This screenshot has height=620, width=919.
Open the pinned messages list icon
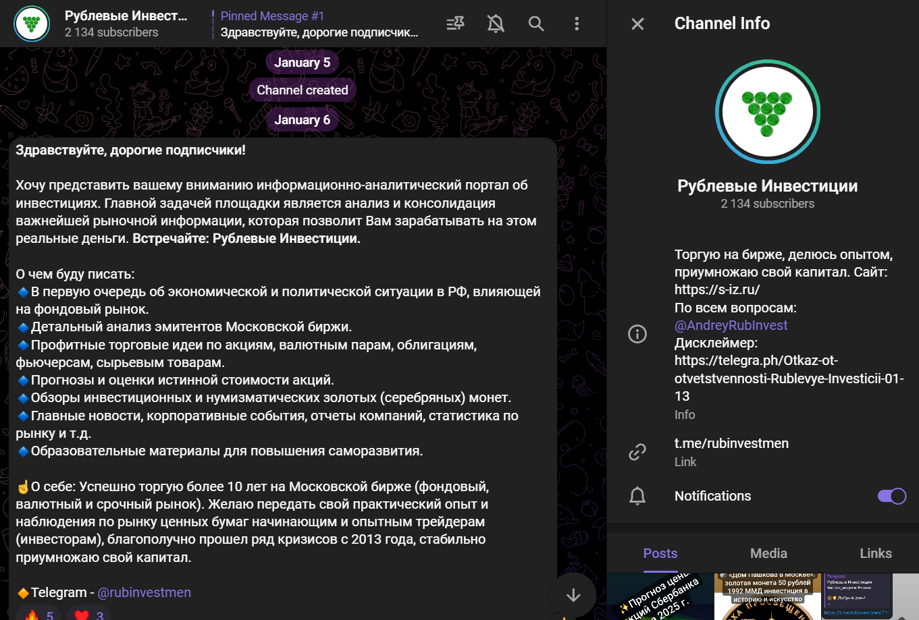coord(456,24)
